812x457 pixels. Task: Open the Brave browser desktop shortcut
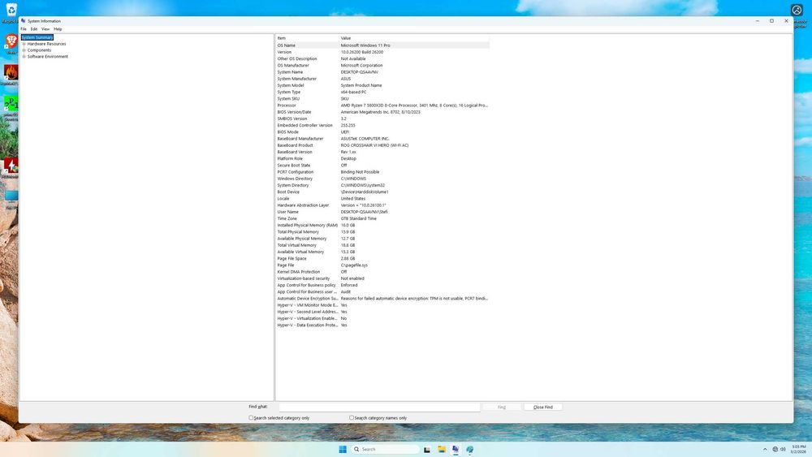(11, 41)
